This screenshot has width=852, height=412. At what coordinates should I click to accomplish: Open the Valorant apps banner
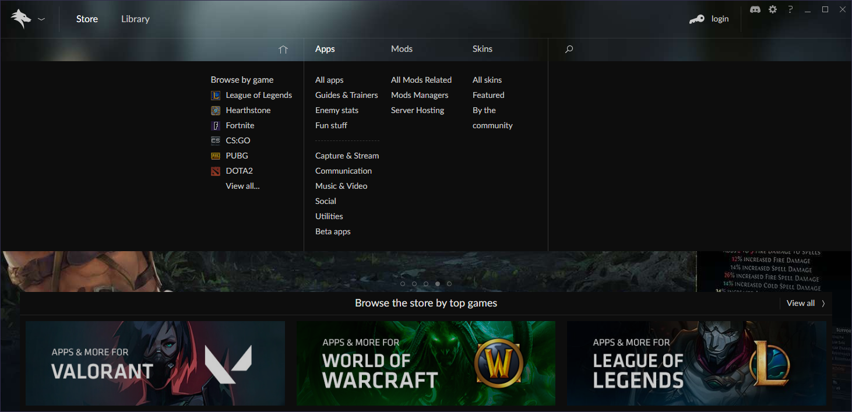155,363
